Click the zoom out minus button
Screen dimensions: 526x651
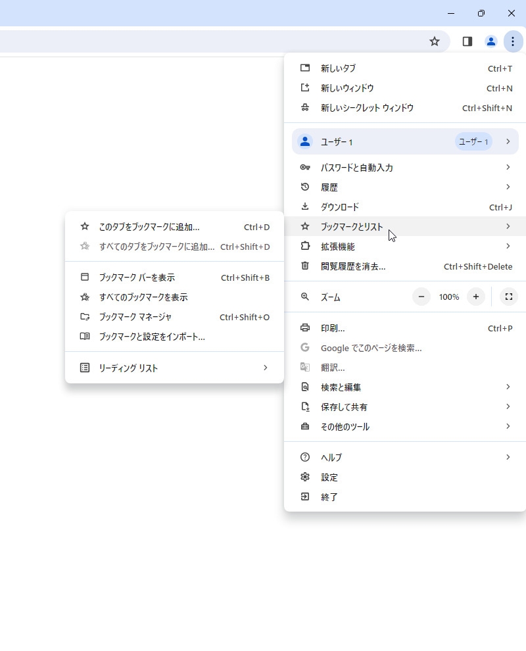coord(421,297)
